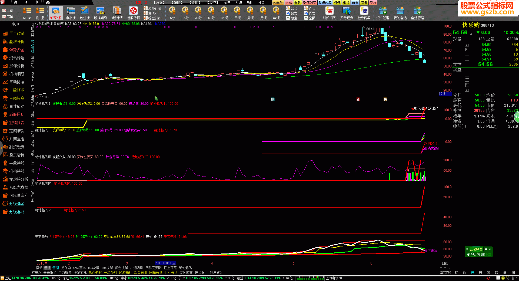Screen dimensions: 519x281
Task: Open 龙虎榜分析 in the sidebar
Action: [15, 179]
